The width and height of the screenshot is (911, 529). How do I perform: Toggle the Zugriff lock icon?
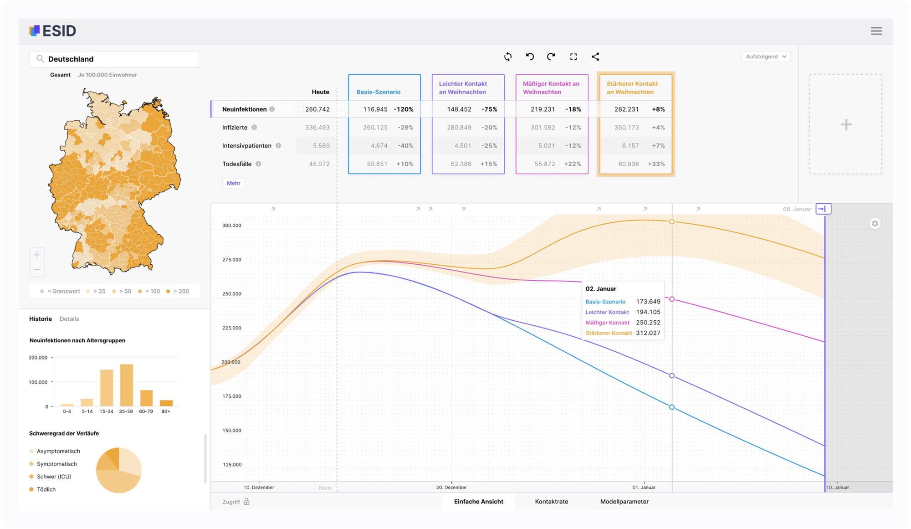(246, 502)
